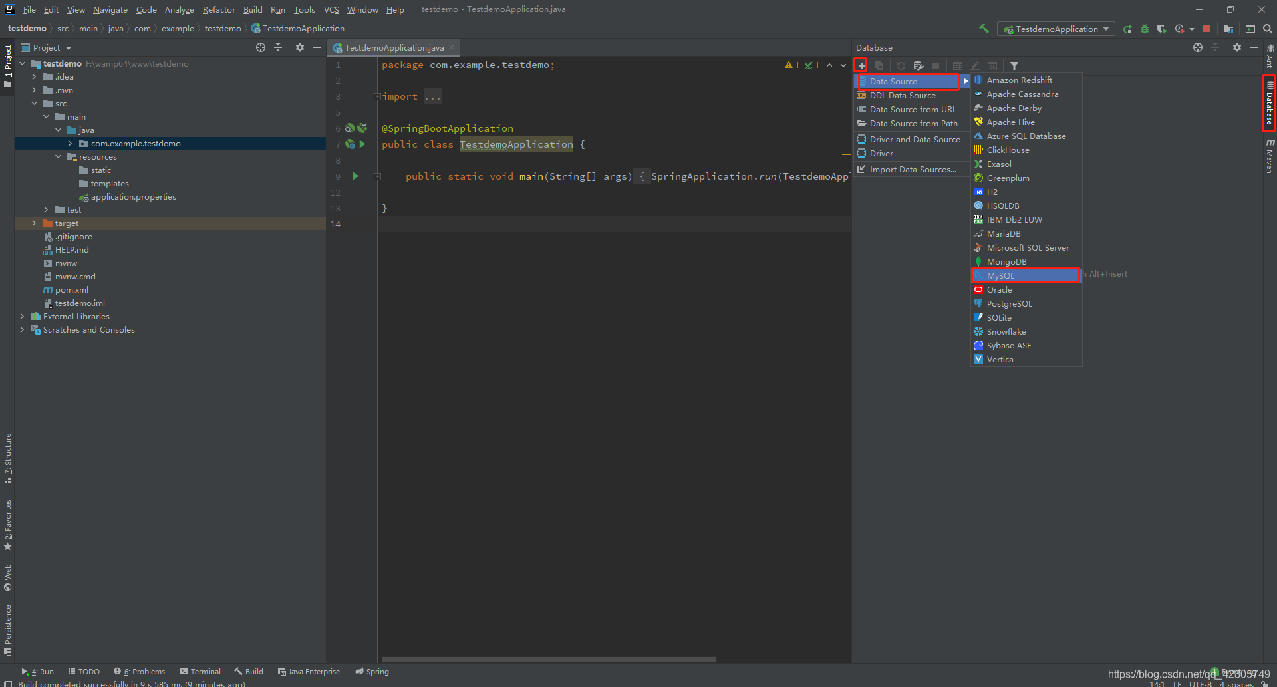Collapse the src folder

[34, 104]
